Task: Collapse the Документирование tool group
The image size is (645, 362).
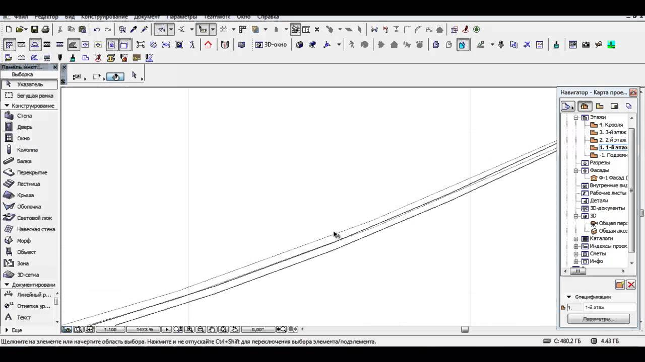Action: (7, 285)
